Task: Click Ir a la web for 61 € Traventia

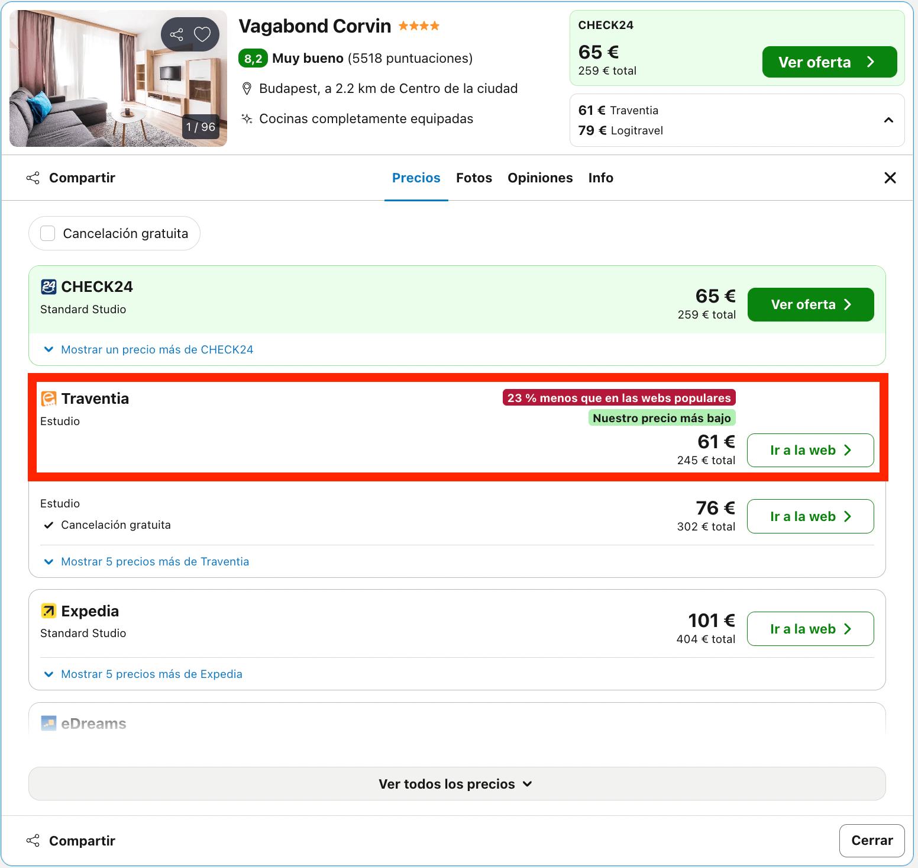Action: (810, 450)
